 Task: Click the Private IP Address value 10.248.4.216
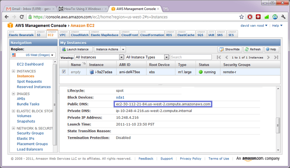tap(127, 117)
